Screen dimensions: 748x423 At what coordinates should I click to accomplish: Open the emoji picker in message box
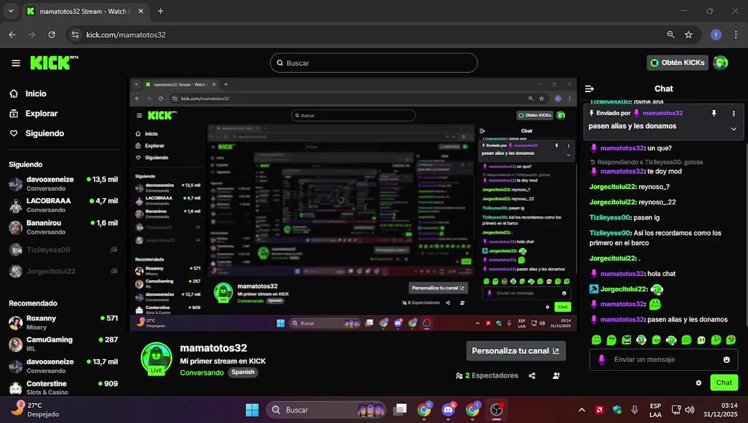pyautogui.click(x=727, y=360)
